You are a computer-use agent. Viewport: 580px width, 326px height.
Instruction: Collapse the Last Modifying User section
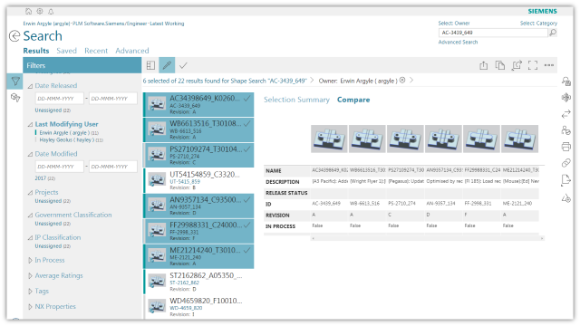[x=30, y=125]
